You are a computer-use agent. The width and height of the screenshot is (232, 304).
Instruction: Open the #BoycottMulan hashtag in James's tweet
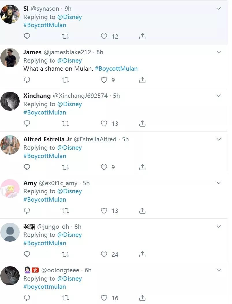point(116,69)
